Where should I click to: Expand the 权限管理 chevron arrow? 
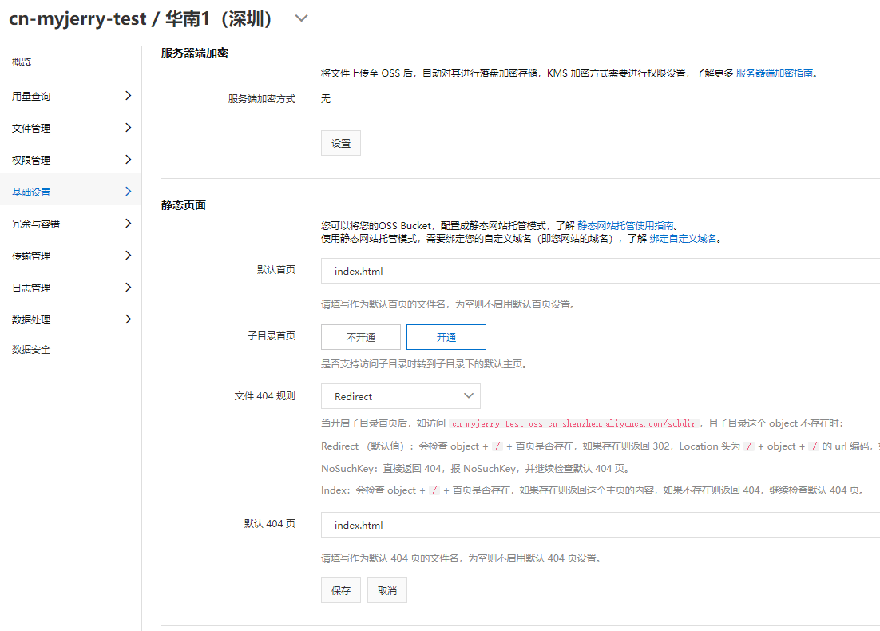click(x=128, y=160)
